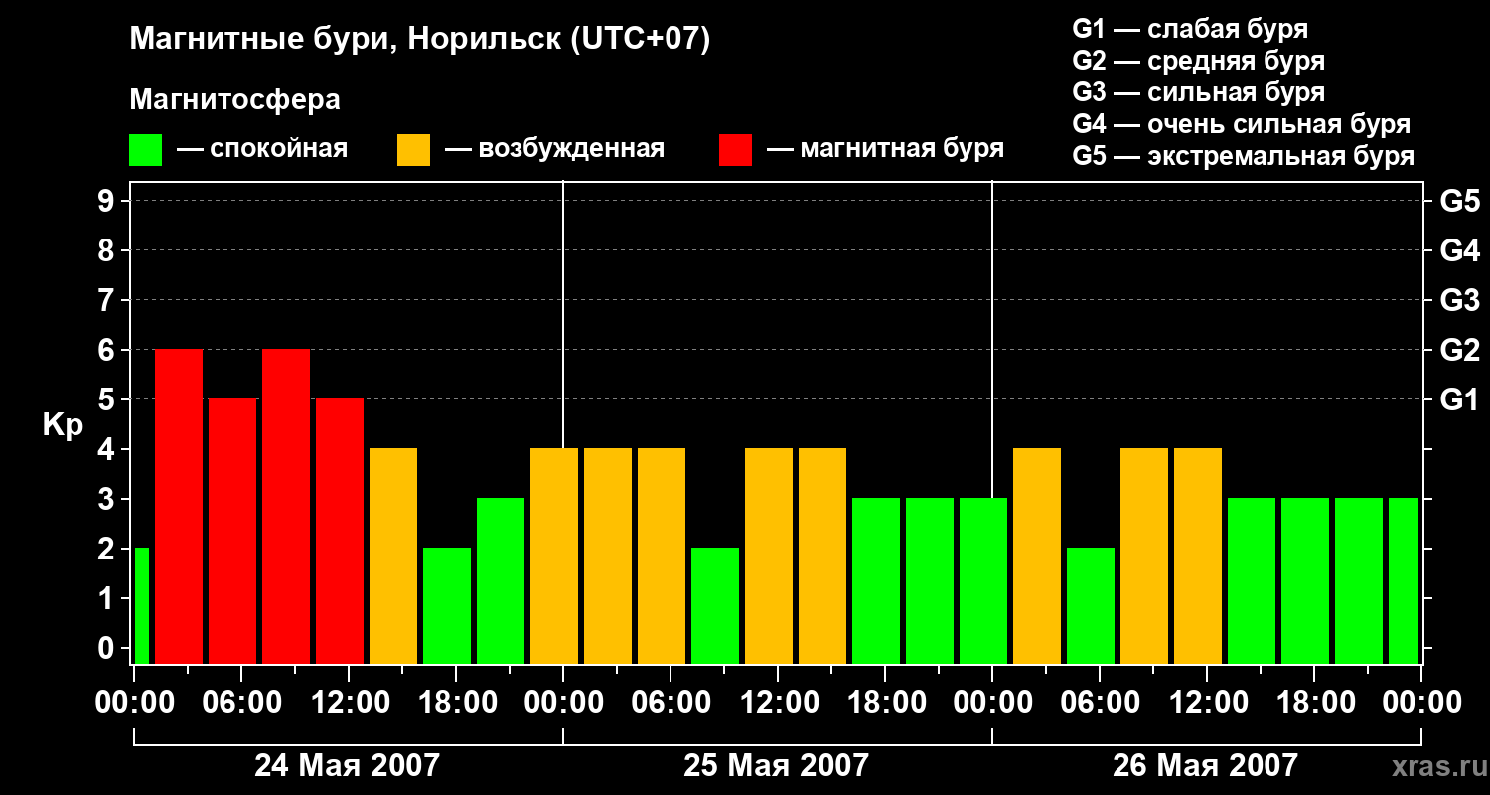
Task: Click the '18:00' time label under 26 May
Action: coord(1315,703)
